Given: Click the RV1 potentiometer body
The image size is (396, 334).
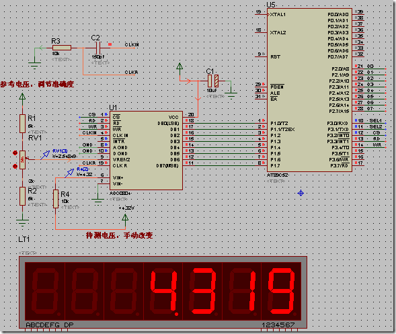Looking at the screenshot, I should click(22, 159).
